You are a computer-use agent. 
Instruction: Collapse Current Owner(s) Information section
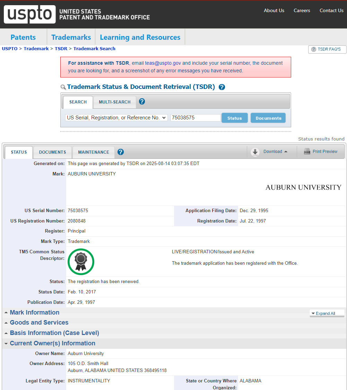click(52, 343)
